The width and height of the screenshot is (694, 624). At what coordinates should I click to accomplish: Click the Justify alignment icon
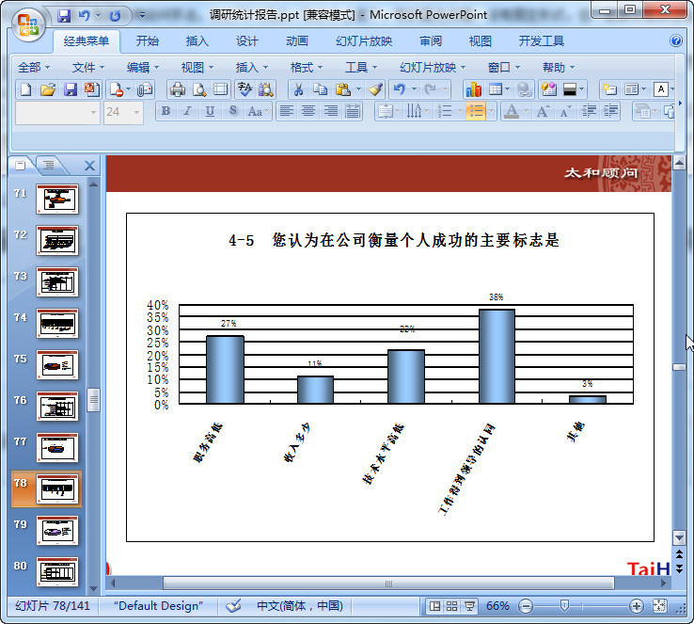(353, 111)
